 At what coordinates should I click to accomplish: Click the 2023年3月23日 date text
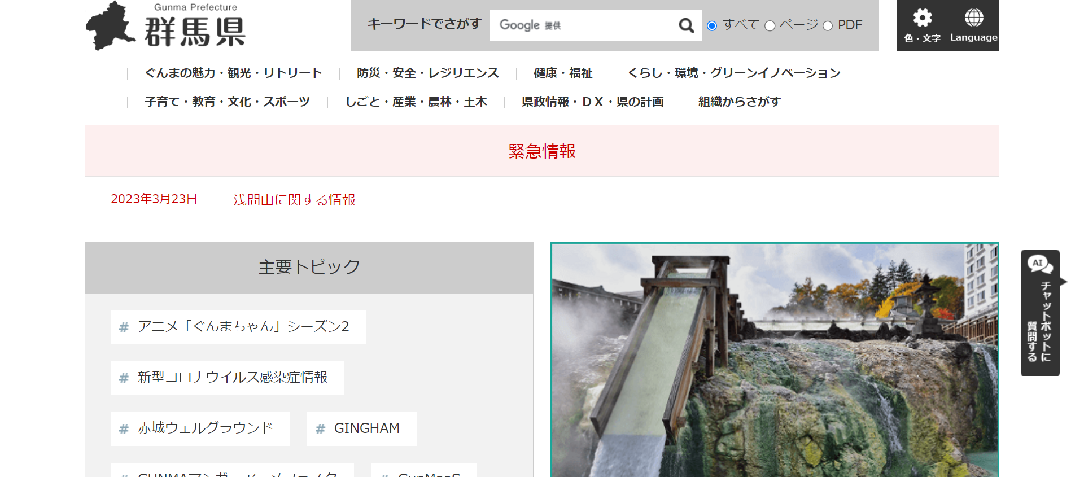154,199
